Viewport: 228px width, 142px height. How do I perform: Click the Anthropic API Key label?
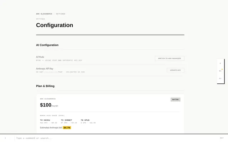(x=45, y=69)
